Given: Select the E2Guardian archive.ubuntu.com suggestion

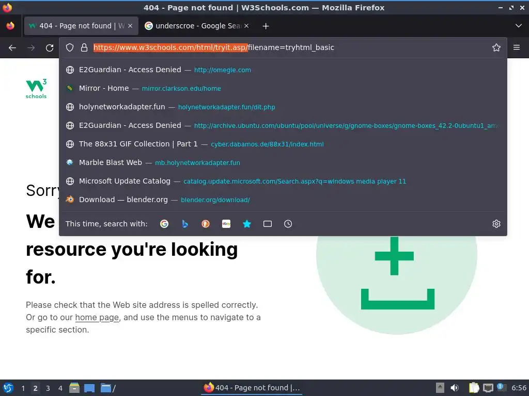Looking at the screenshot, I should [x=283, y=125].
